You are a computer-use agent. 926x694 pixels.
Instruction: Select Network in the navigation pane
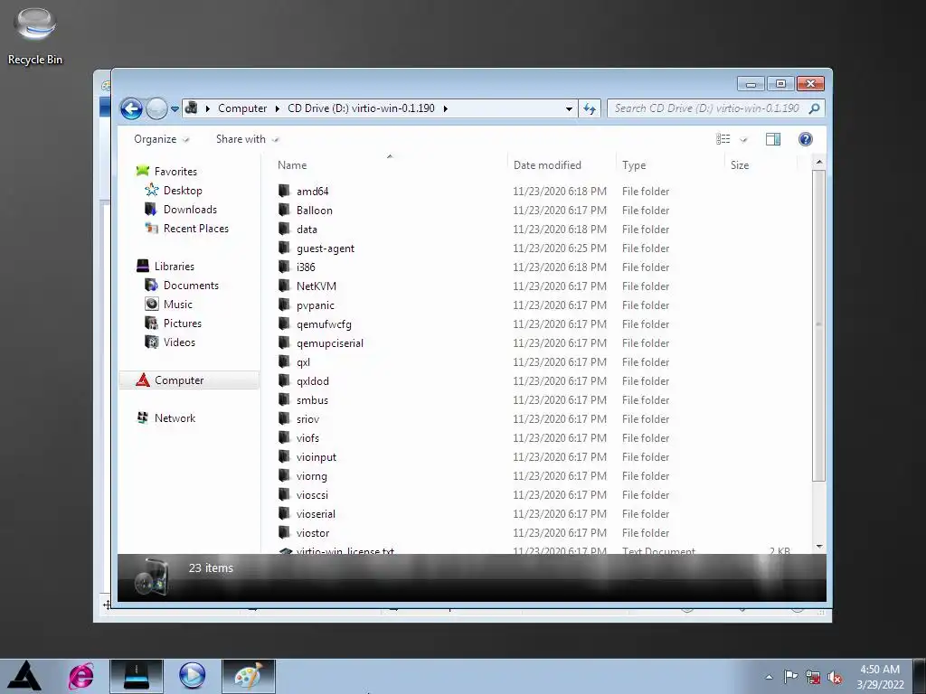[x=175, y=417]
